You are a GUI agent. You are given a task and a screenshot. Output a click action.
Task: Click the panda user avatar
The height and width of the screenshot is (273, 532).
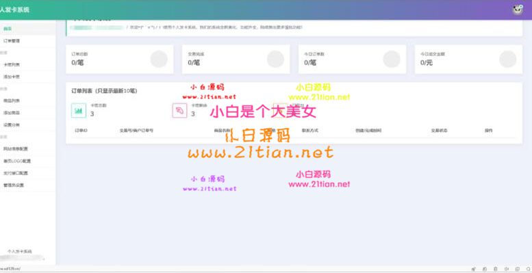click(x=518, y=10)
